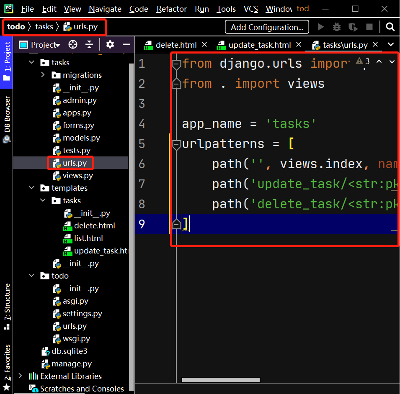
Task: Select manage.py in project tree
Action: pos(66,364)
